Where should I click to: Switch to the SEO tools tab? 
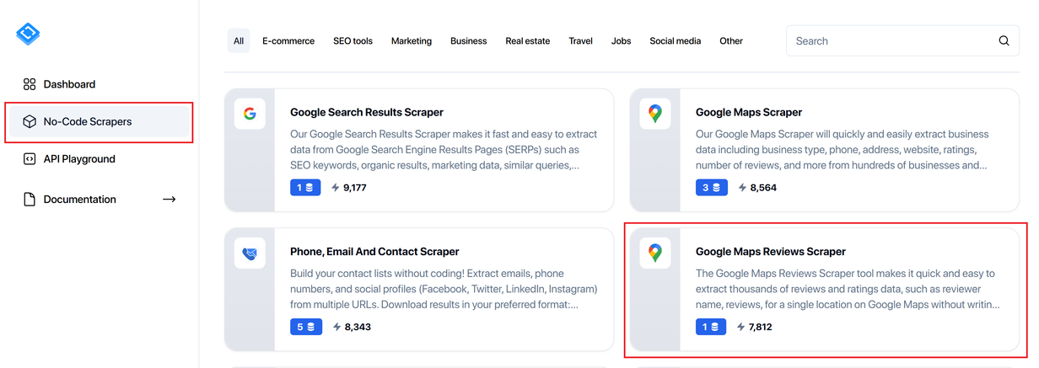[x=353, y=40]
